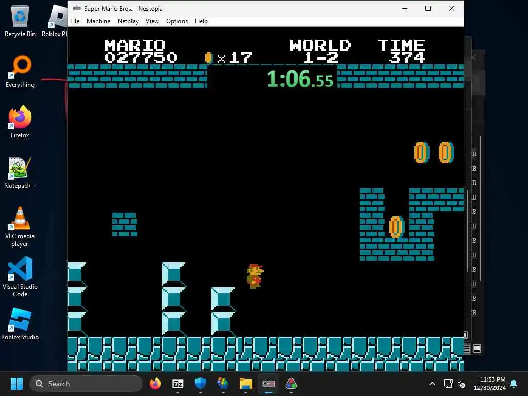Select the Visual Studio Code desktop icon
The height and width of the screenshot is (396, 528).
click(x=20, y=277)
